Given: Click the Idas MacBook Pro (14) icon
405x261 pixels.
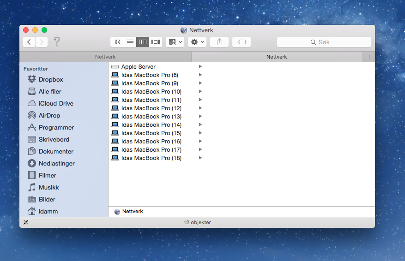Looking at the screenshot, I should [x=115, y=125].
